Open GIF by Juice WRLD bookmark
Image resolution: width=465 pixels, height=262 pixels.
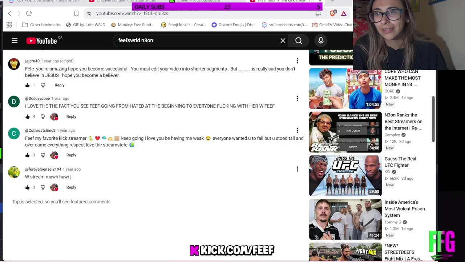tap(85, 25)
